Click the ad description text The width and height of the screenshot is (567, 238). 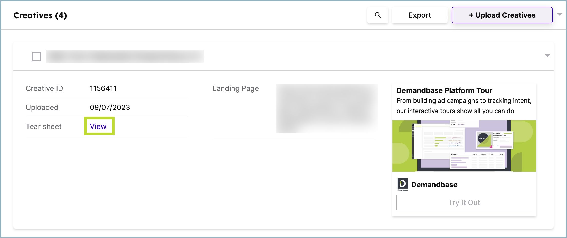pyautogui.click(x=464, y=106)
